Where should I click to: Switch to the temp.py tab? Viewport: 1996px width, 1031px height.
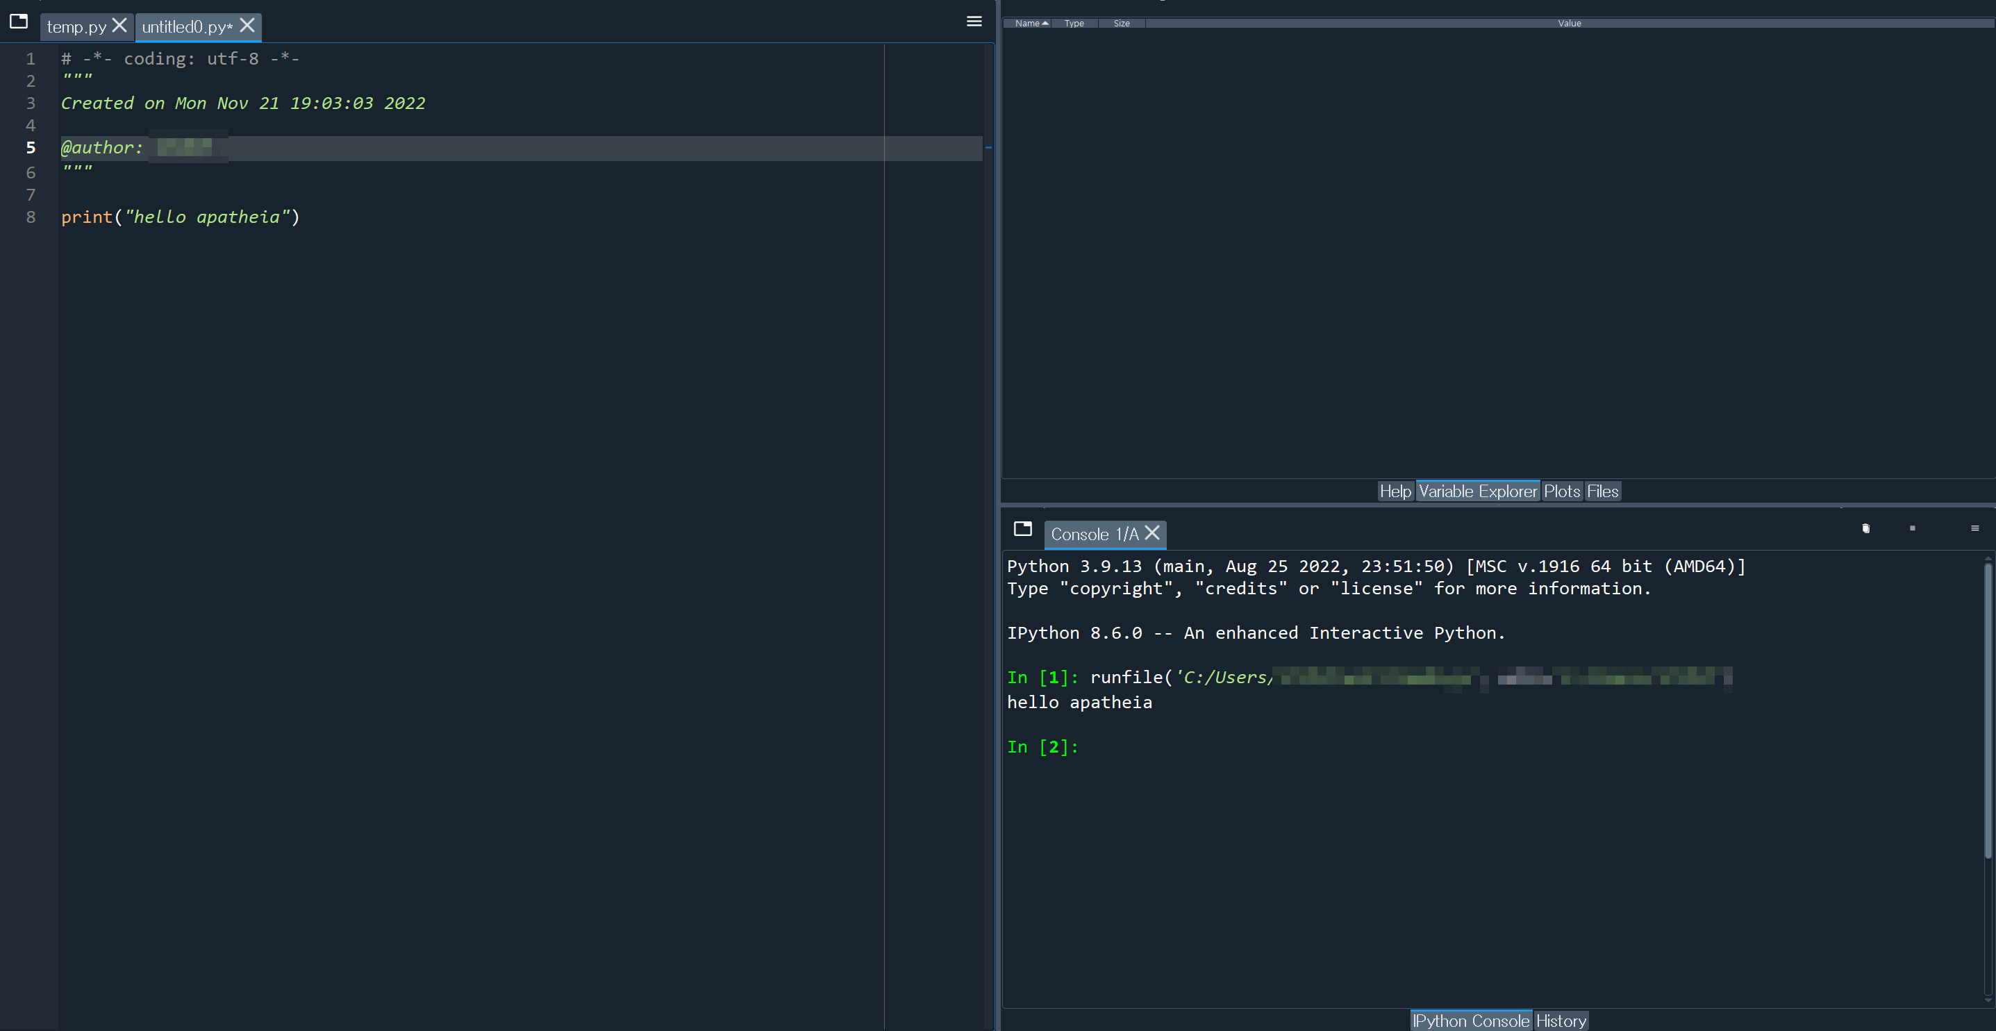[76, 27]
